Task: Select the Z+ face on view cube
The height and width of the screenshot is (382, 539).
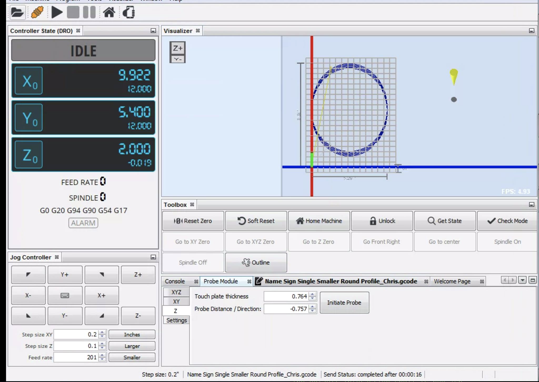Action: point(178,48)
